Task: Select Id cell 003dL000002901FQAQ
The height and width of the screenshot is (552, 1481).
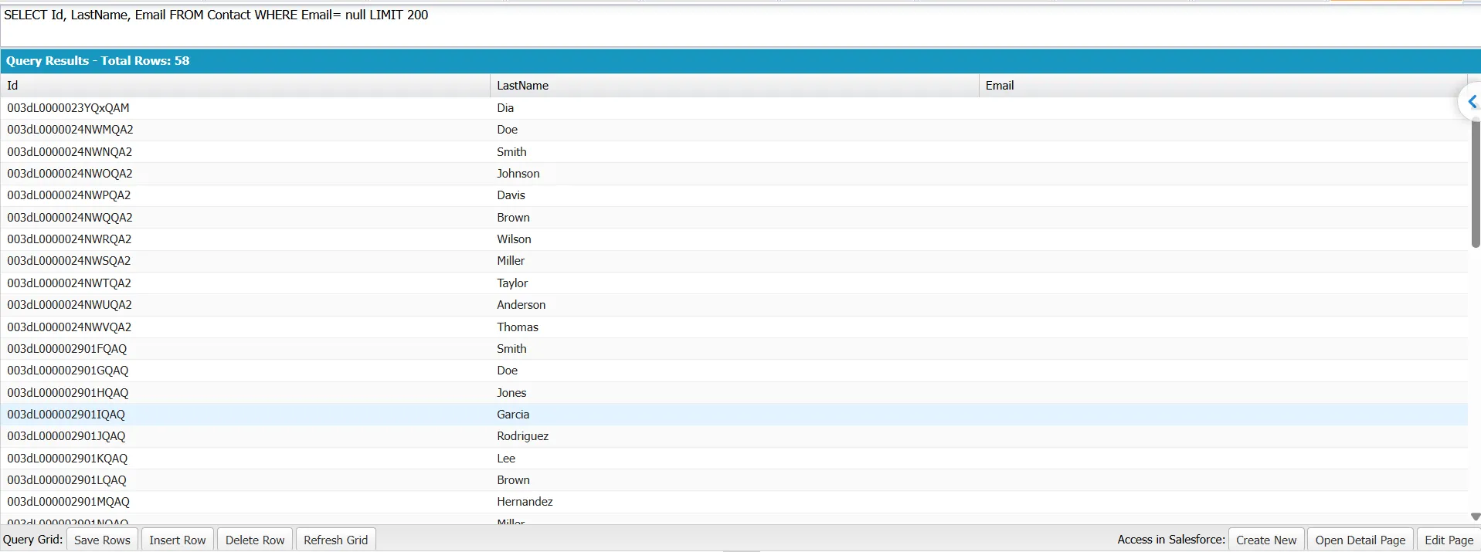Action: pos(245,349)
